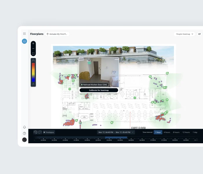Switch interval to 1 day
This screenshot has height=174, width=203.
(x=195, y=132)
